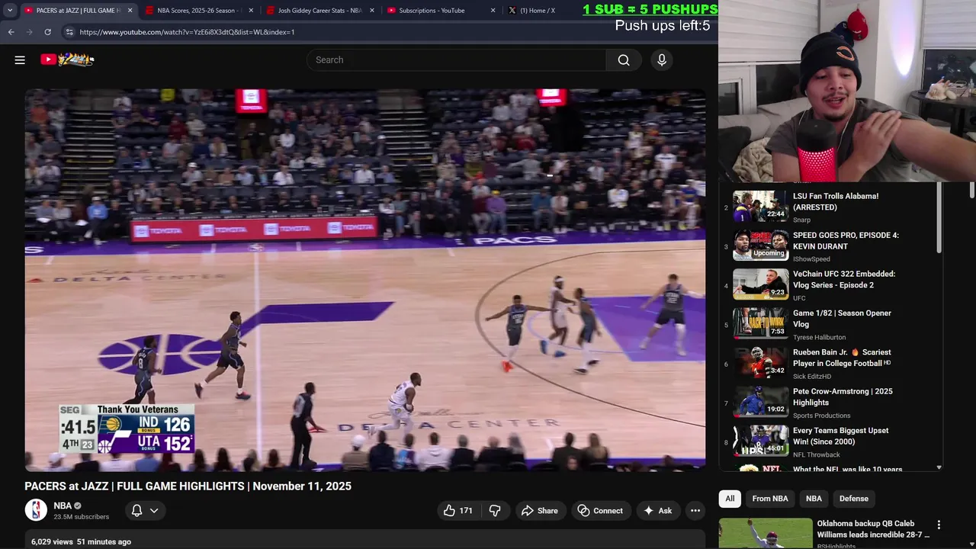Open options menu for Oklahoma backup QB video
Viewport: 976px width, 549px height.
pyautogui.click(x=939, y=525)
